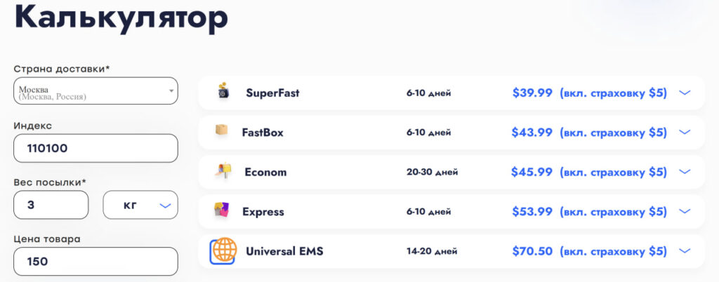The width and height of the screenshot is (719, 282).
Task: Click the SuperFast mailbox icon
Action: point(223,91)
